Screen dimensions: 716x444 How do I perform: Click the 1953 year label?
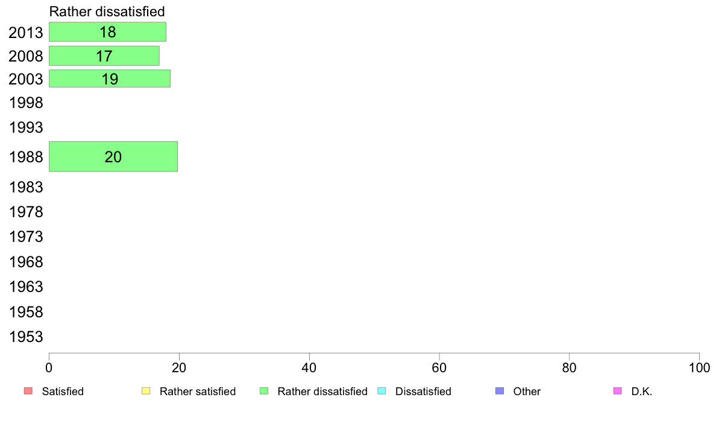[26, 337]
